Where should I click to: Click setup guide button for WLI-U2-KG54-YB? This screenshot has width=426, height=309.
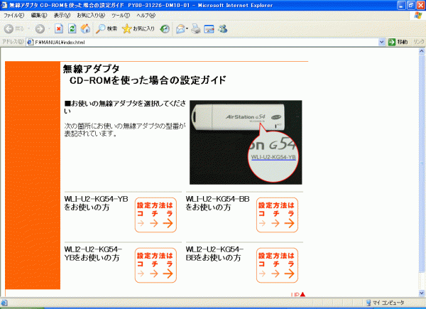coord(155,215)
